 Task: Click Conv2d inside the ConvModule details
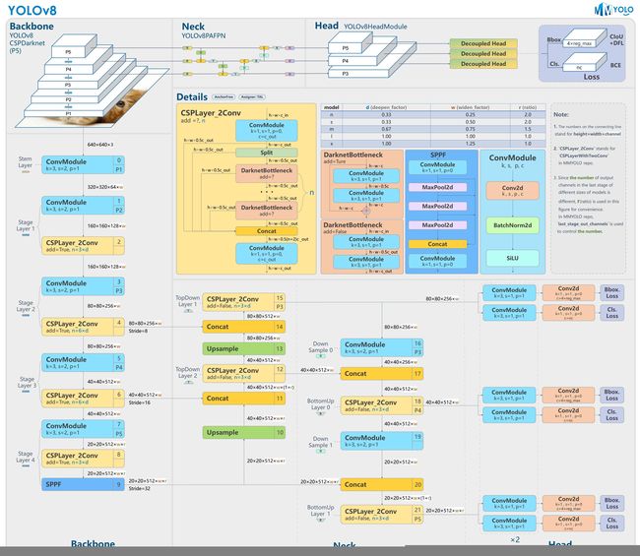(x=512, y=191)
